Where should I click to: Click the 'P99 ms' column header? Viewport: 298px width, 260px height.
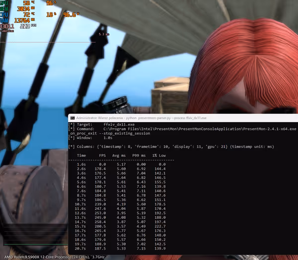(139, 155)
